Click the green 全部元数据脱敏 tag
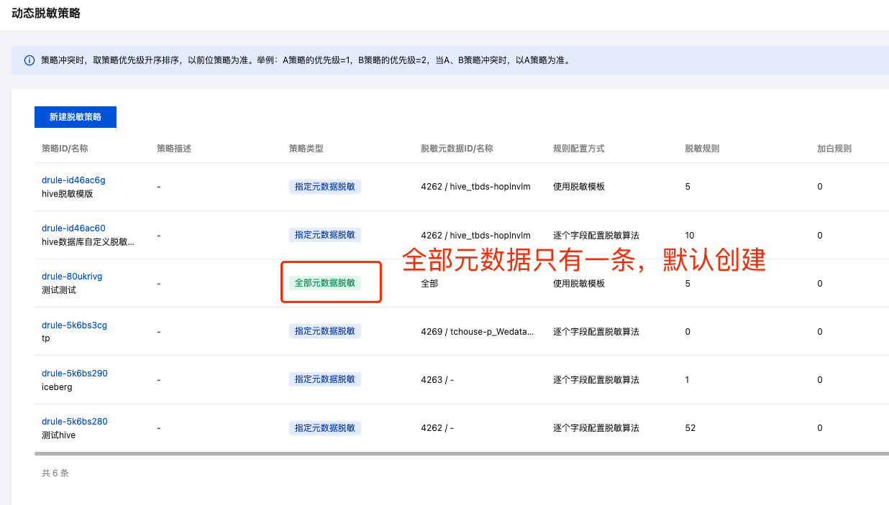Screen dimensions: 889x505 pos(325,283)
